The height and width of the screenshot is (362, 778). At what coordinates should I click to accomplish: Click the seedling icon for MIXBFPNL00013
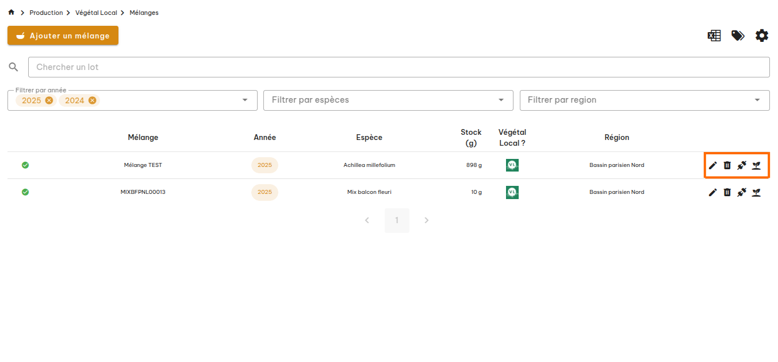click(x=757, y=192)
